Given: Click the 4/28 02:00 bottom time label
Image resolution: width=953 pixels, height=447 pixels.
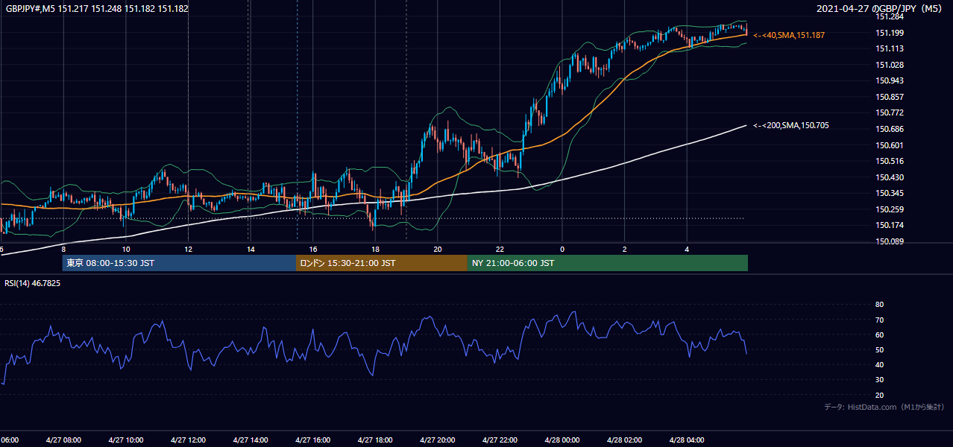Looking at the screenshot, I should [x=623, y=440].
